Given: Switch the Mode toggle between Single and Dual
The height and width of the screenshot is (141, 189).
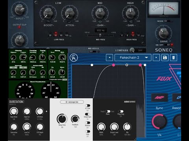Looking at the screenshot, I should (108, 111).
